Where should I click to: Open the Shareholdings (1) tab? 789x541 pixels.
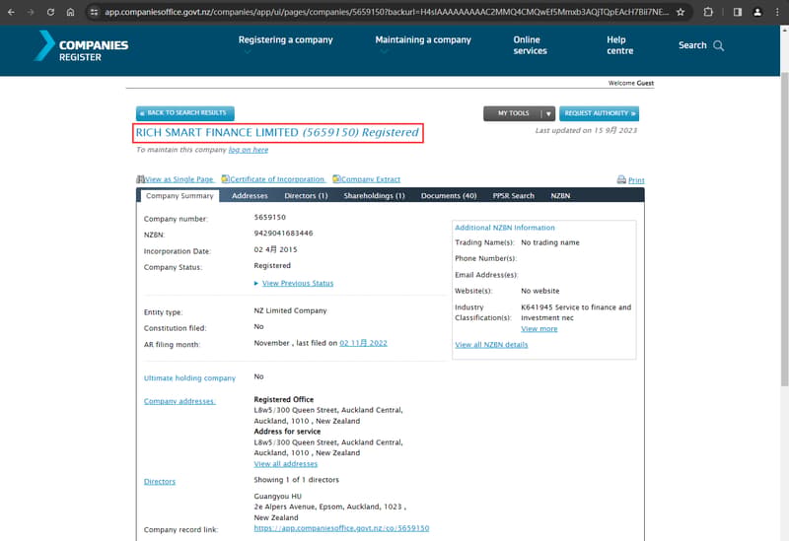(374, 195)
